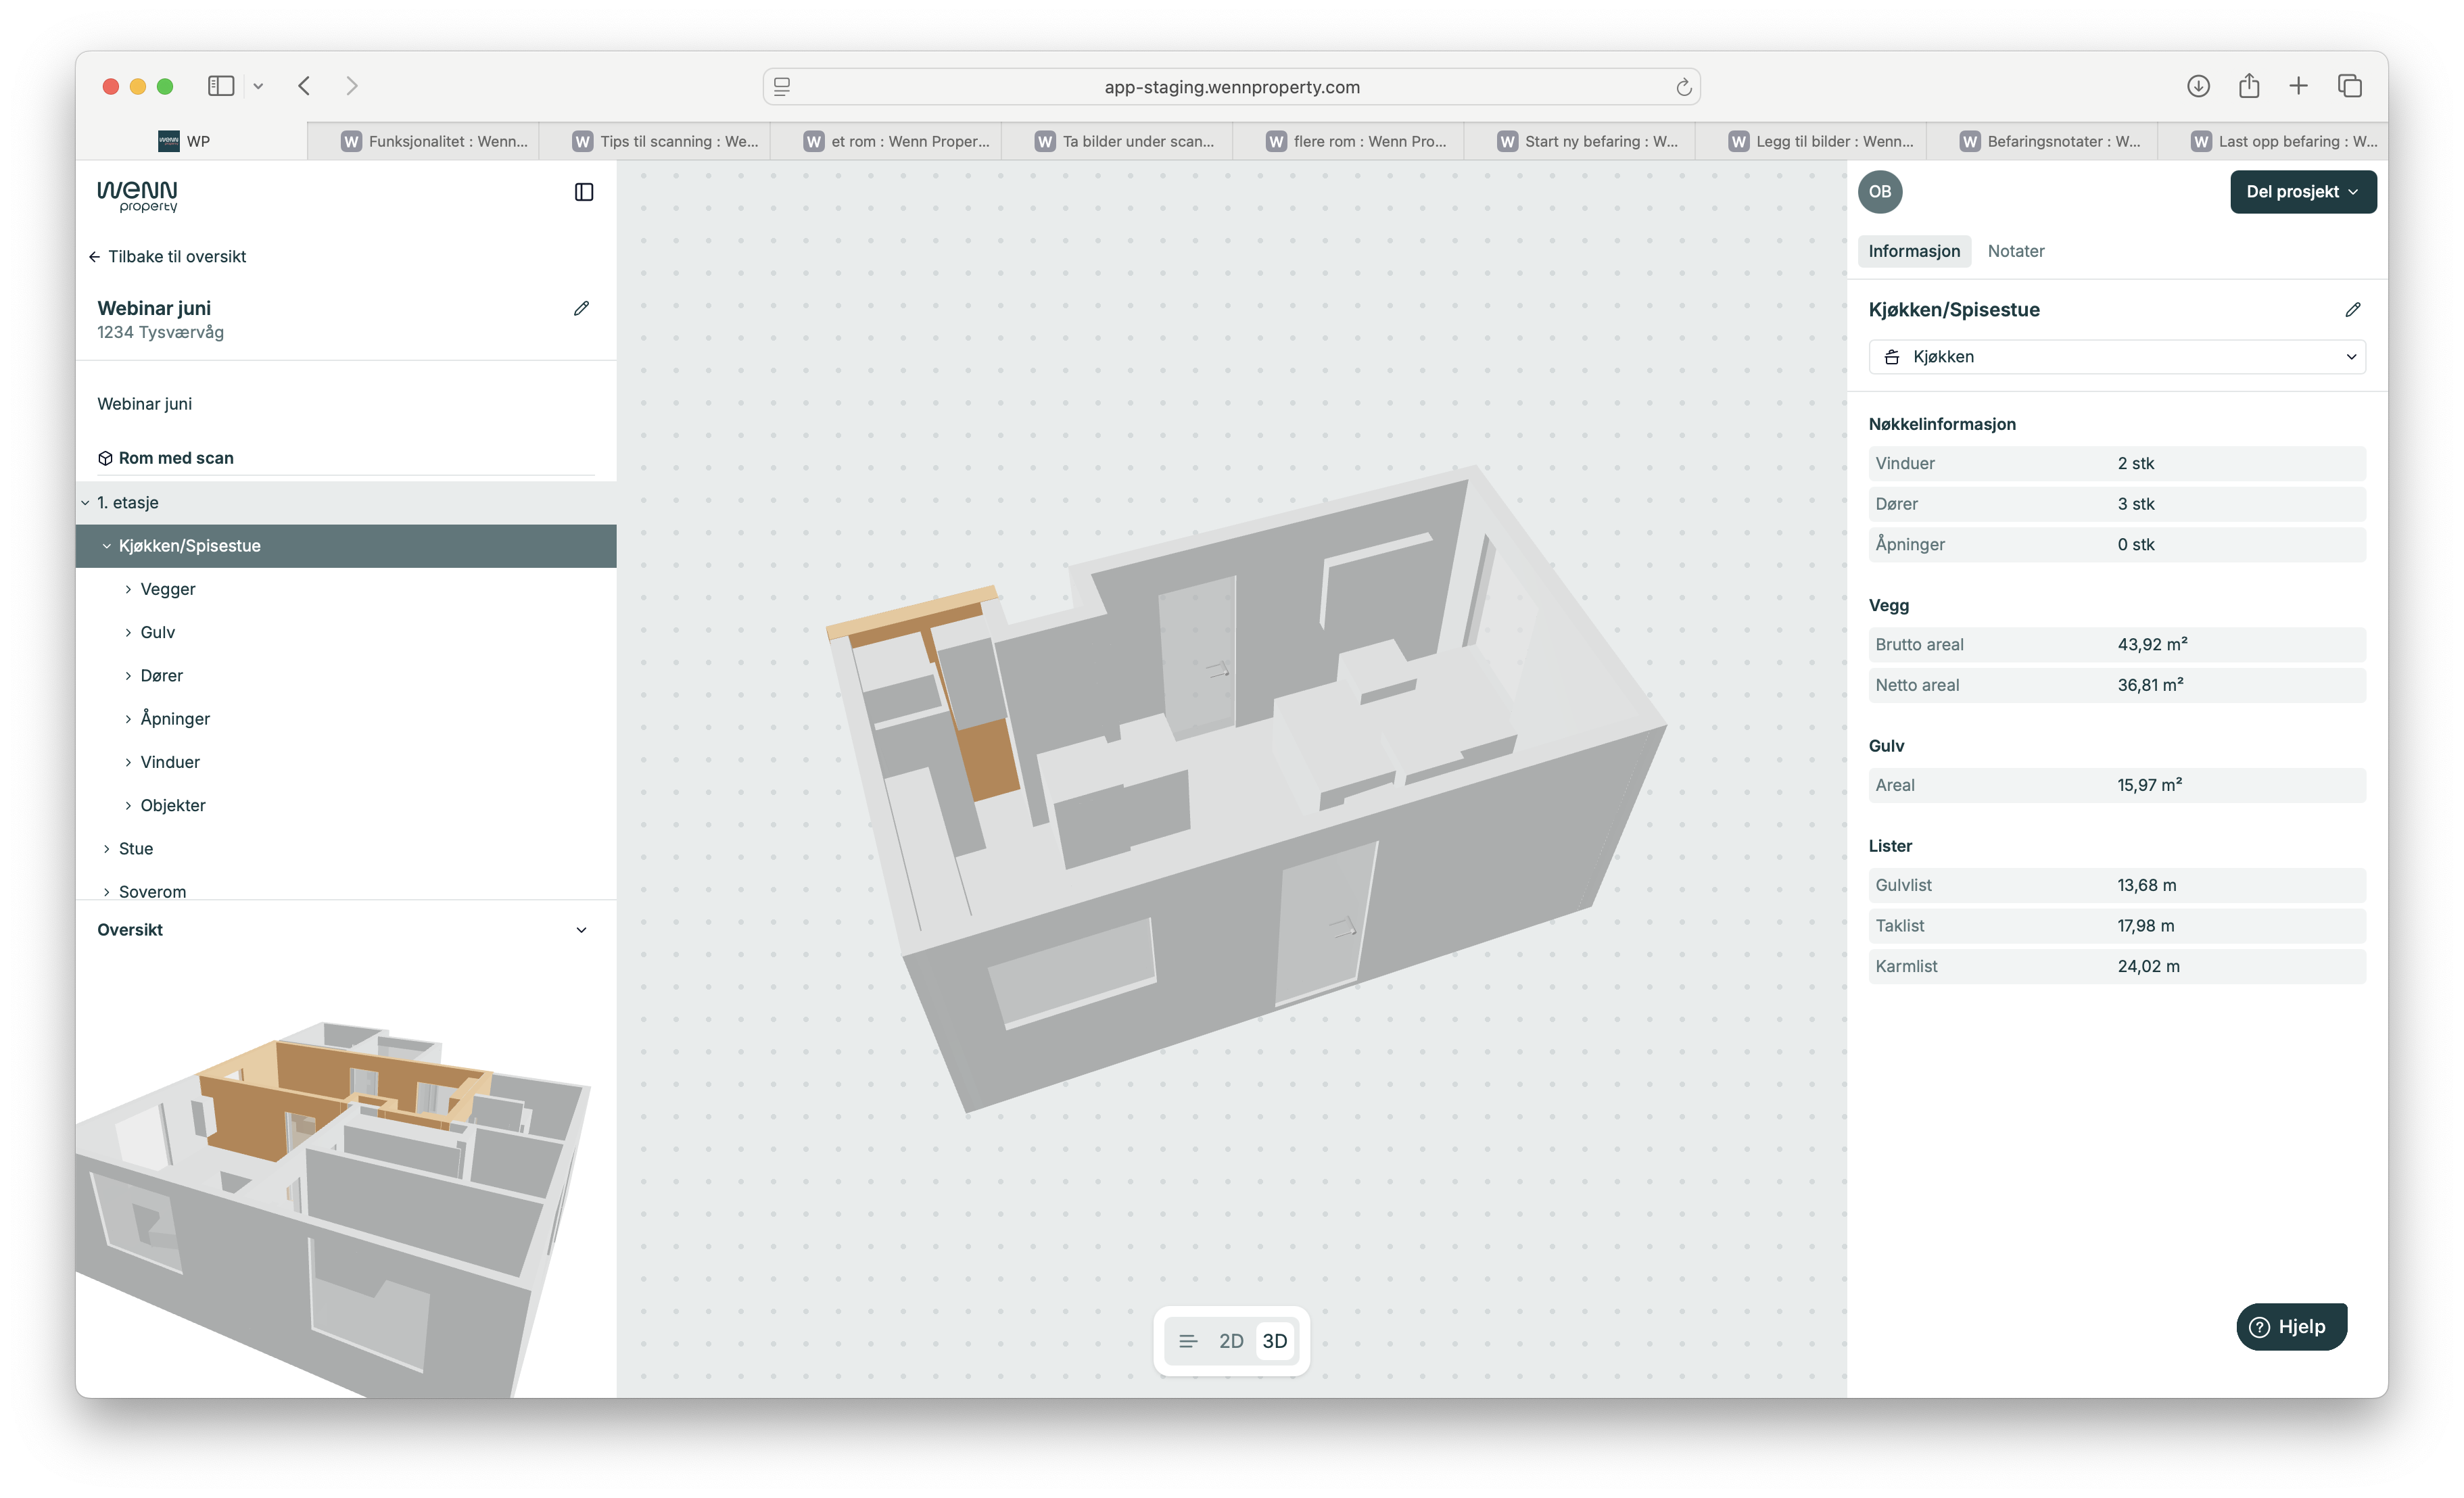Click pencil icon next to Webinar juni

pos(581,308)
